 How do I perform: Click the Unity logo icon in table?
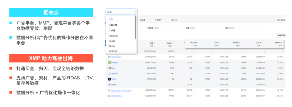(109, 68)
